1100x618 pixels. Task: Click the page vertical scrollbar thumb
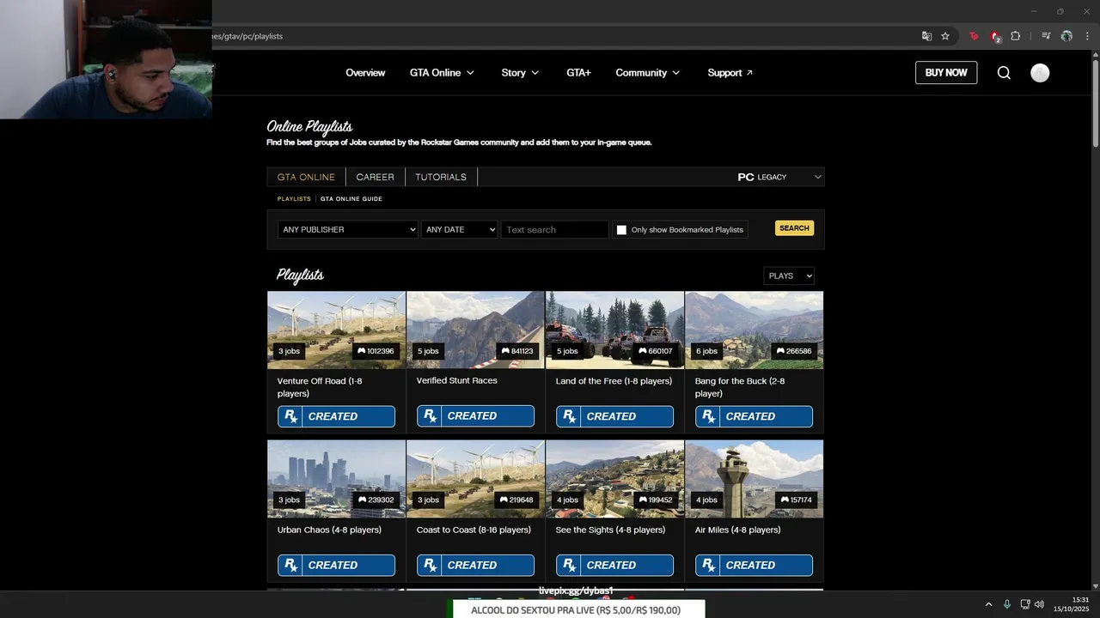pyautogui.click(x=1095, y=103)
